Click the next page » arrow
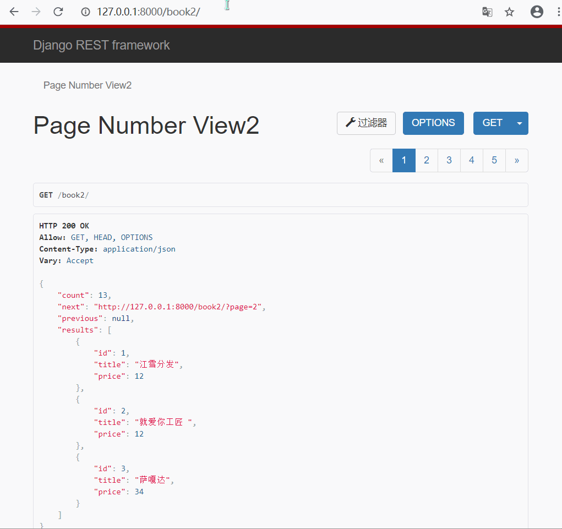Viewport: 562px width, 529px height. (x=517, y=160)
